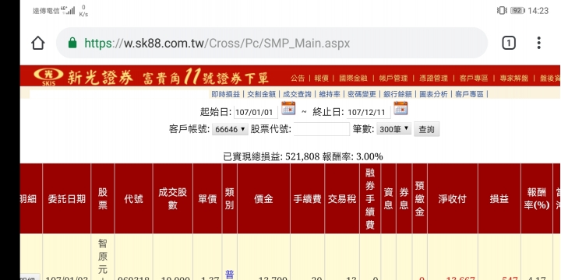The image size is (561, 280).
Task: Click the 智原元 stock name cell
Action: point(103,257)
